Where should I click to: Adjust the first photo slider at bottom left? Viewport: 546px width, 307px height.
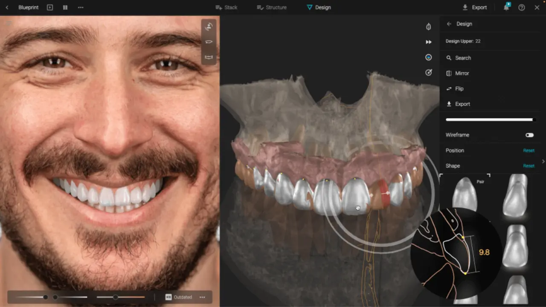[32, 297]
